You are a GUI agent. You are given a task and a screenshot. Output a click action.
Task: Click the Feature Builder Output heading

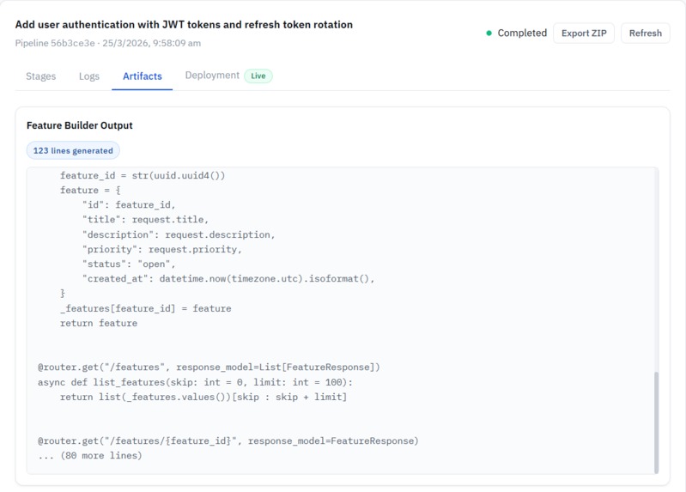(x=80, y=125)
